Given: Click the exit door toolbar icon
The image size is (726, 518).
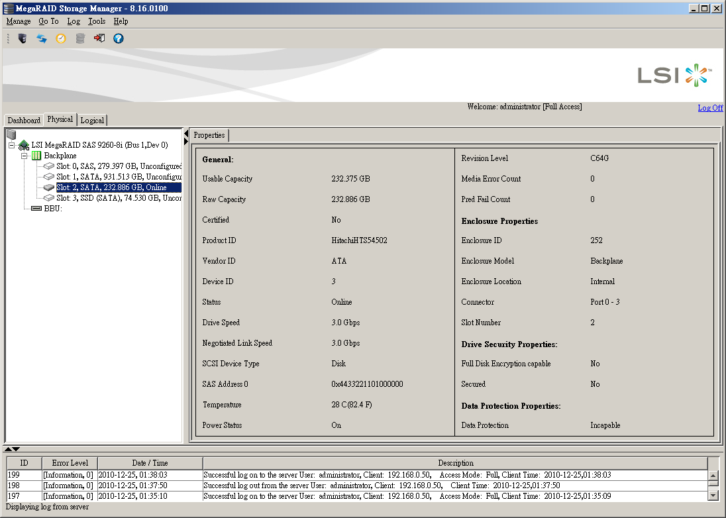Looking at the screenshot, I should [x=99, y=38].
